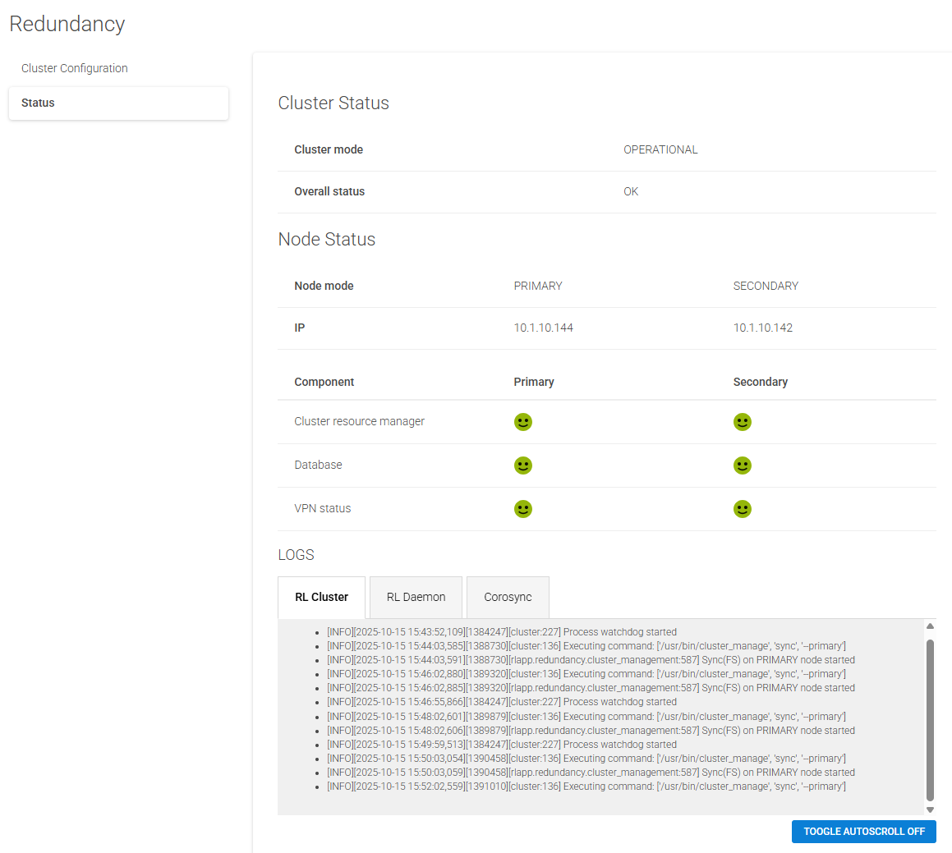The height and width of the screenshot is (853, 952).
Task: Toggle autoscroll off for logs
Action: point(863,832)
